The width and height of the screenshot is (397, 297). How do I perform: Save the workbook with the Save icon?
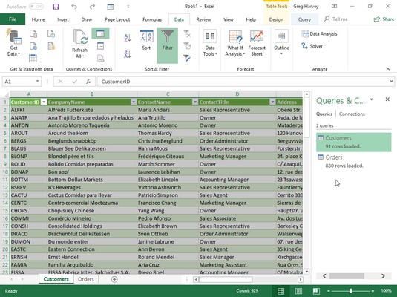56,7
